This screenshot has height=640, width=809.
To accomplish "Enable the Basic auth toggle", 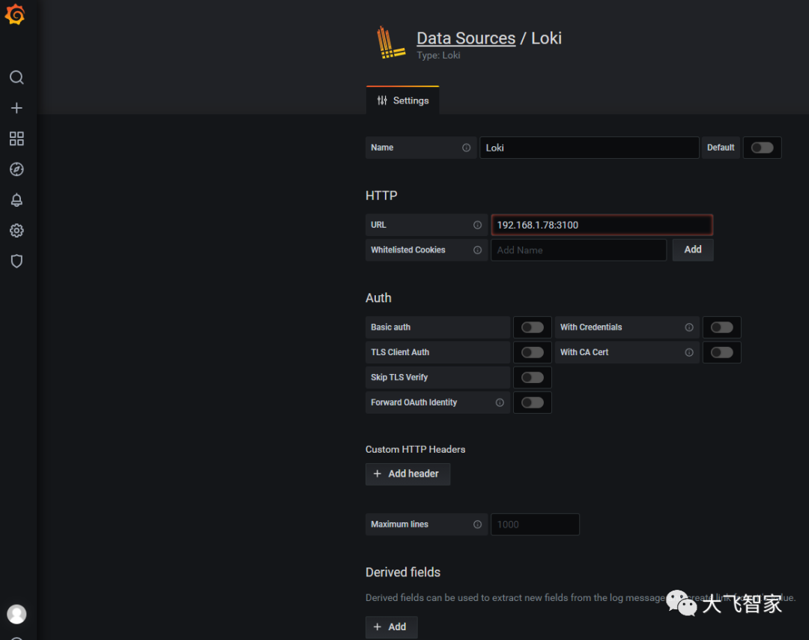I will coord(533,327).
